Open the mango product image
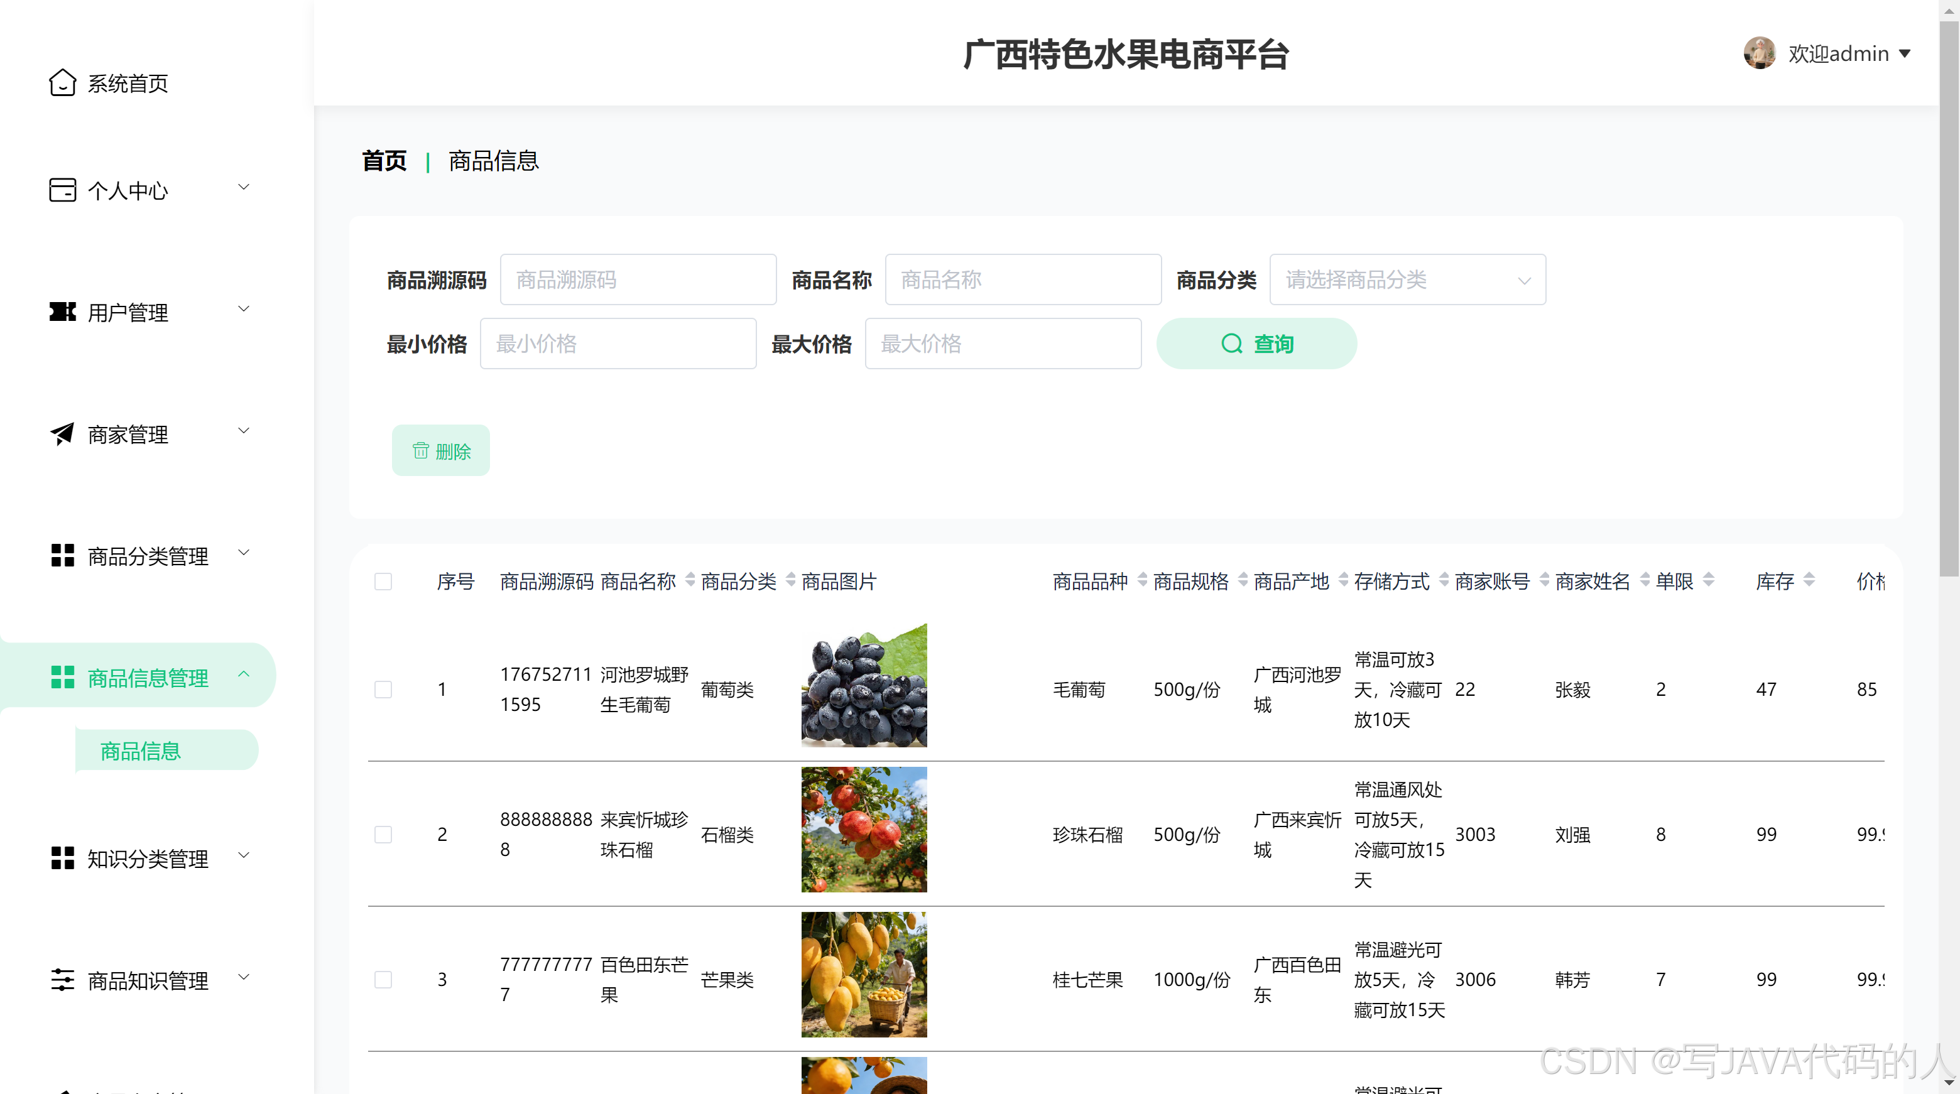The image size is (1960, 1094). tap(864, 975)
